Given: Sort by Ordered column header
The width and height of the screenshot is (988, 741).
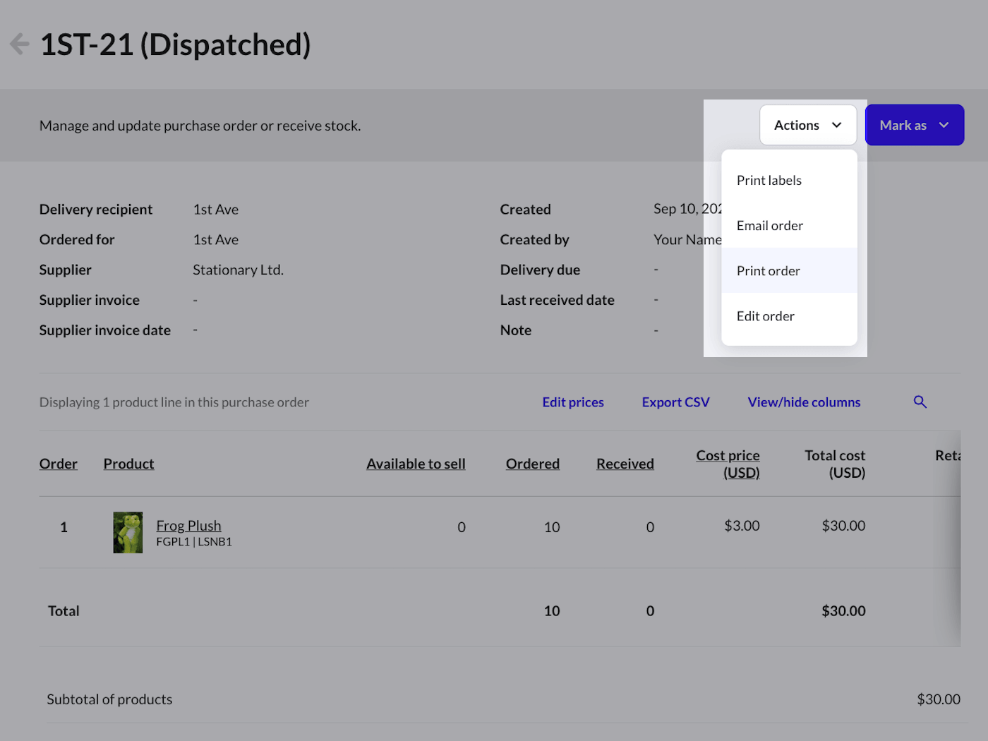Looking at the screenshot, I should coord(533,464).
